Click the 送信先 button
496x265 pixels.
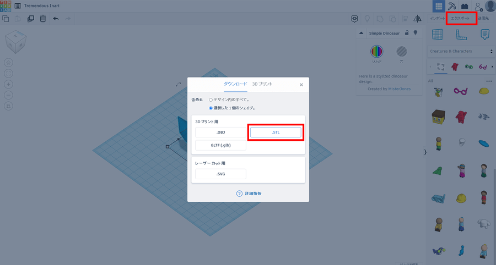pos(484,18)
